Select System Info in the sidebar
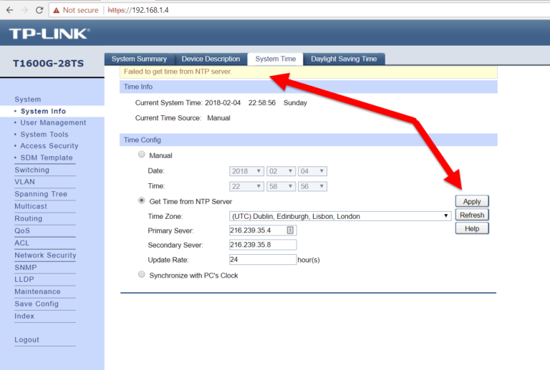This screenshot has width=550, height=370. pyautogui.click(x=43, y=111)
